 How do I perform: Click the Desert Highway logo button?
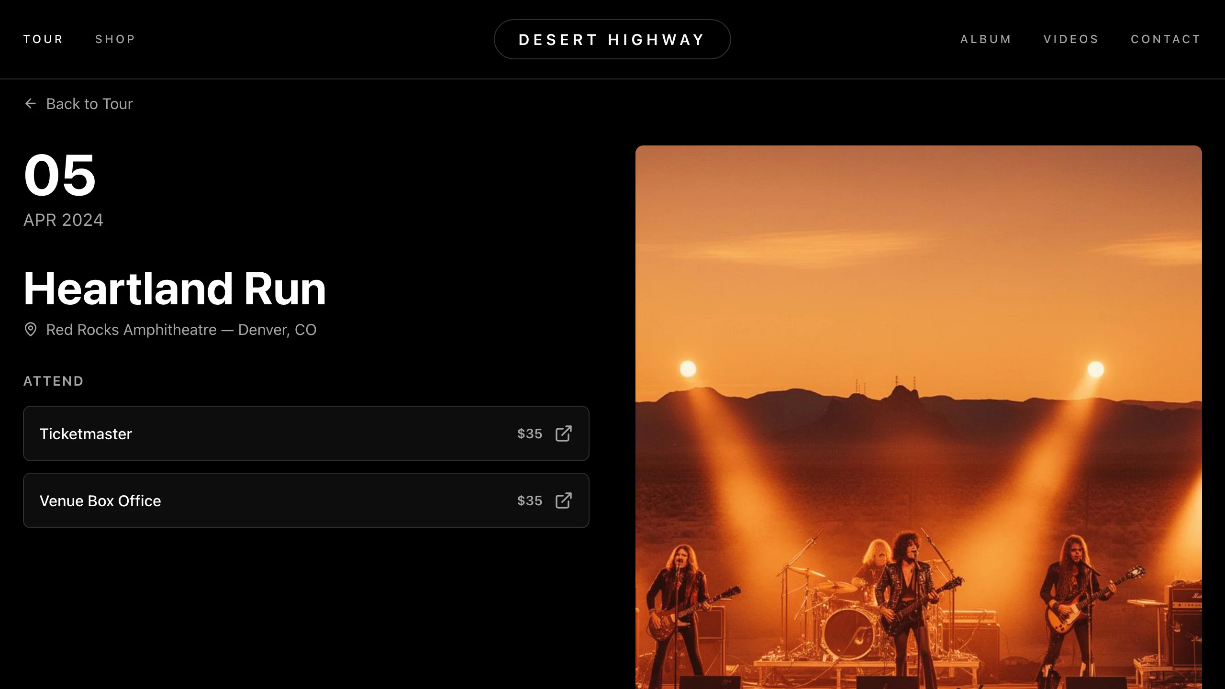612,39
